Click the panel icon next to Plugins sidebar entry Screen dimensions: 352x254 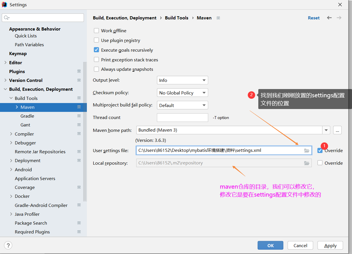(79, 71)
